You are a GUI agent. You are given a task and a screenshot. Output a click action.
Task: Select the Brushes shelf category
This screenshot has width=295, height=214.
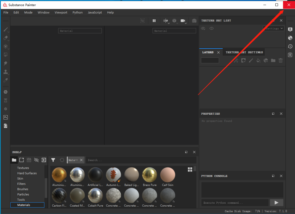click(x=23, y=189)
